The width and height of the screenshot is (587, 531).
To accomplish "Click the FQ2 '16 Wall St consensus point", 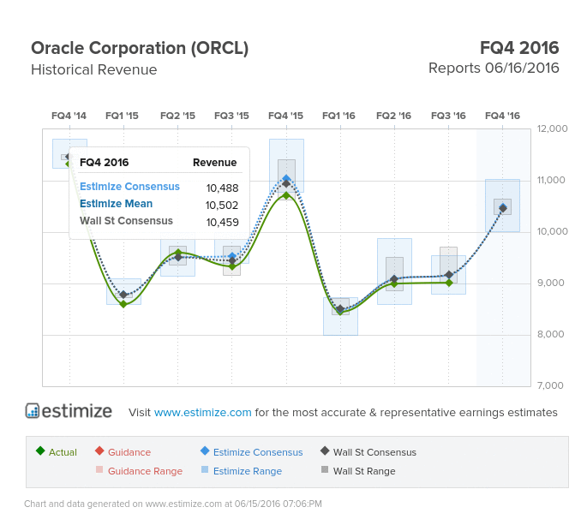I will point(394,279).
